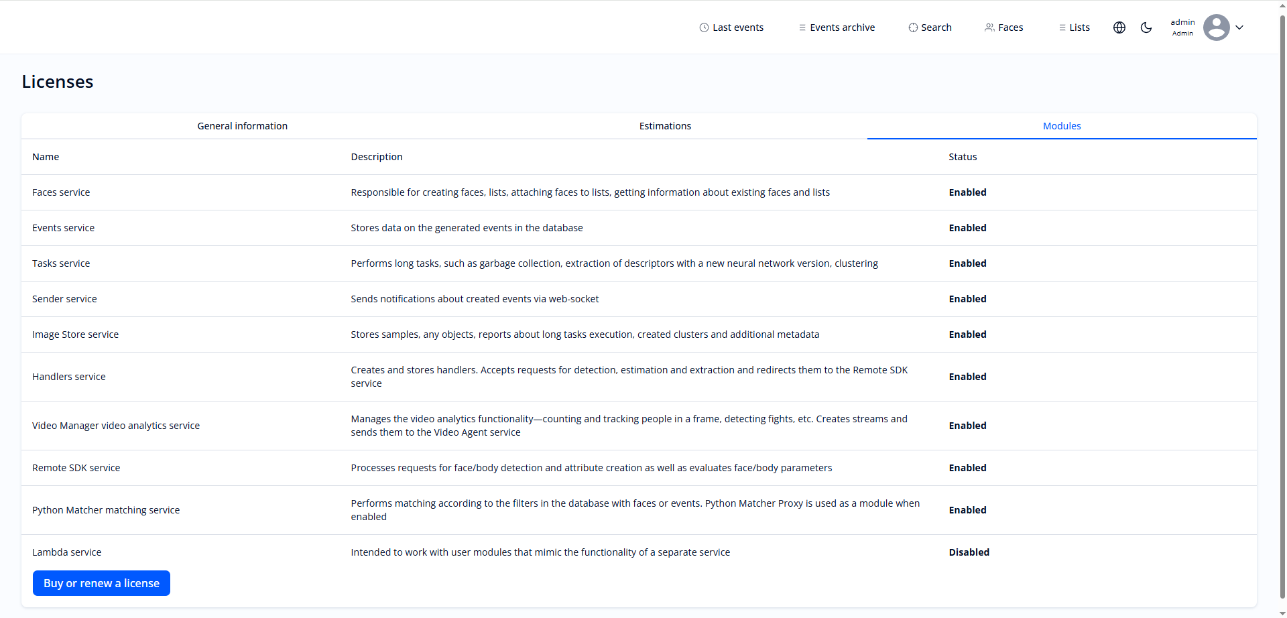Click the Faces people icon
The width and height of the screenshot is (1287, 618).
(x=989, y=27)
